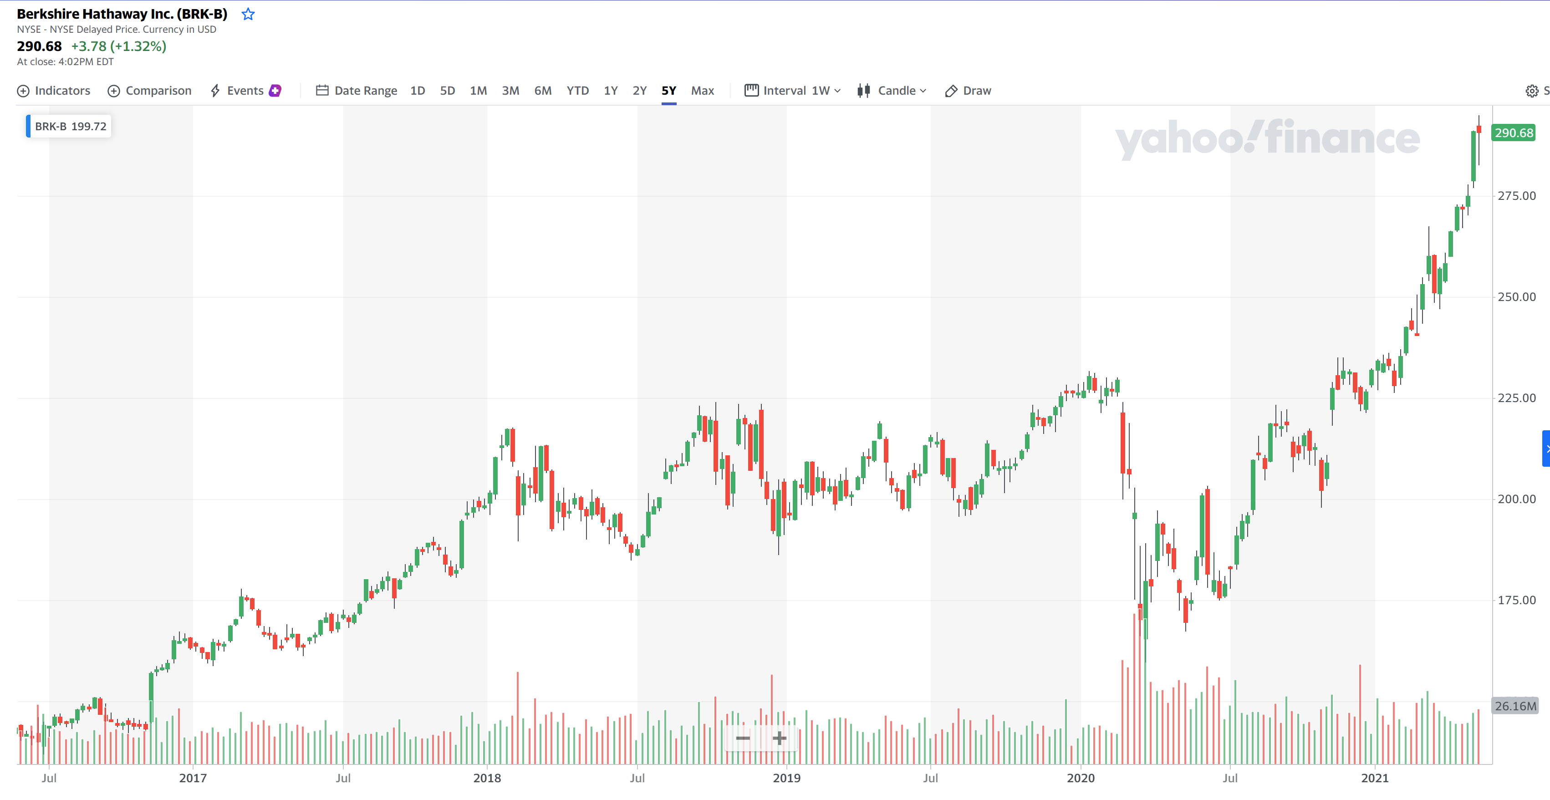The image size is (1550, 800).
Task: Choose the 6M range option
Action: point(542,91)
